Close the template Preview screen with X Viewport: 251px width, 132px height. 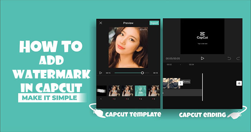(101, 23)
